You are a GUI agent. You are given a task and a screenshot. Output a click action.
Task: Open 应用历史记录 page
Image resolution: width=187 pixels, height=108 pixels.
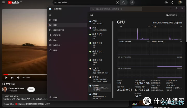67,30
